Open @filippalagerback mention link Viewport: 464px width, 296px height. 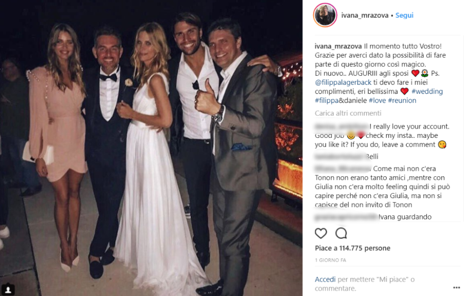343,82
